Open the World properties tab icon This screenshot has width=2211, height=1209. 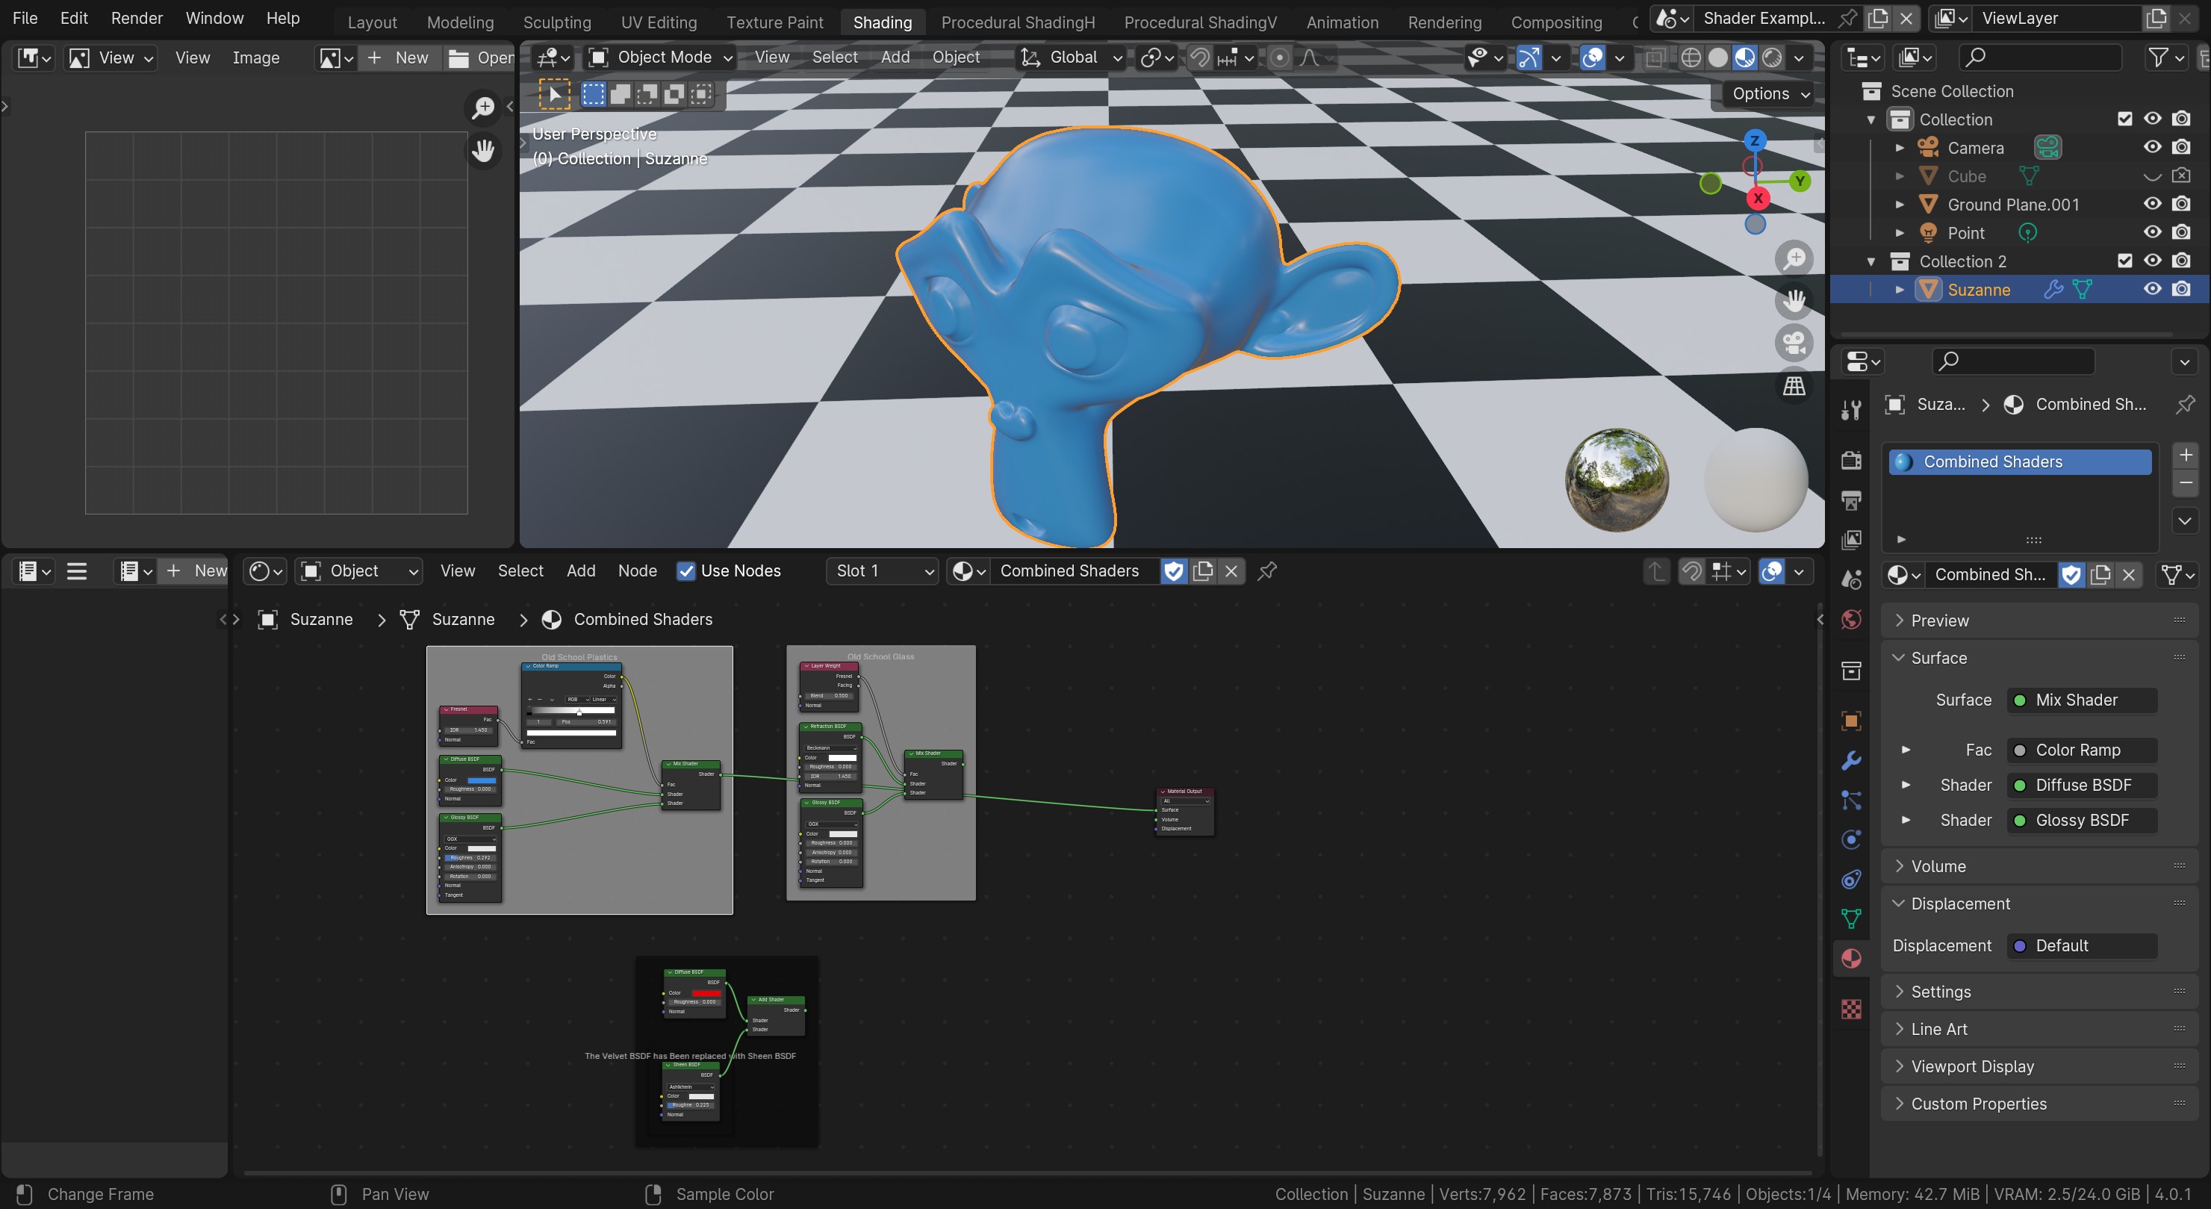[1851, 620]
